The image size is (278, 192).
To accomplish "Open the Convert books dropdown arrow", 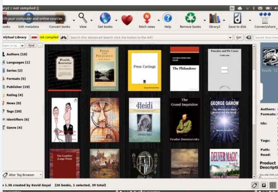I will [74, 20].
